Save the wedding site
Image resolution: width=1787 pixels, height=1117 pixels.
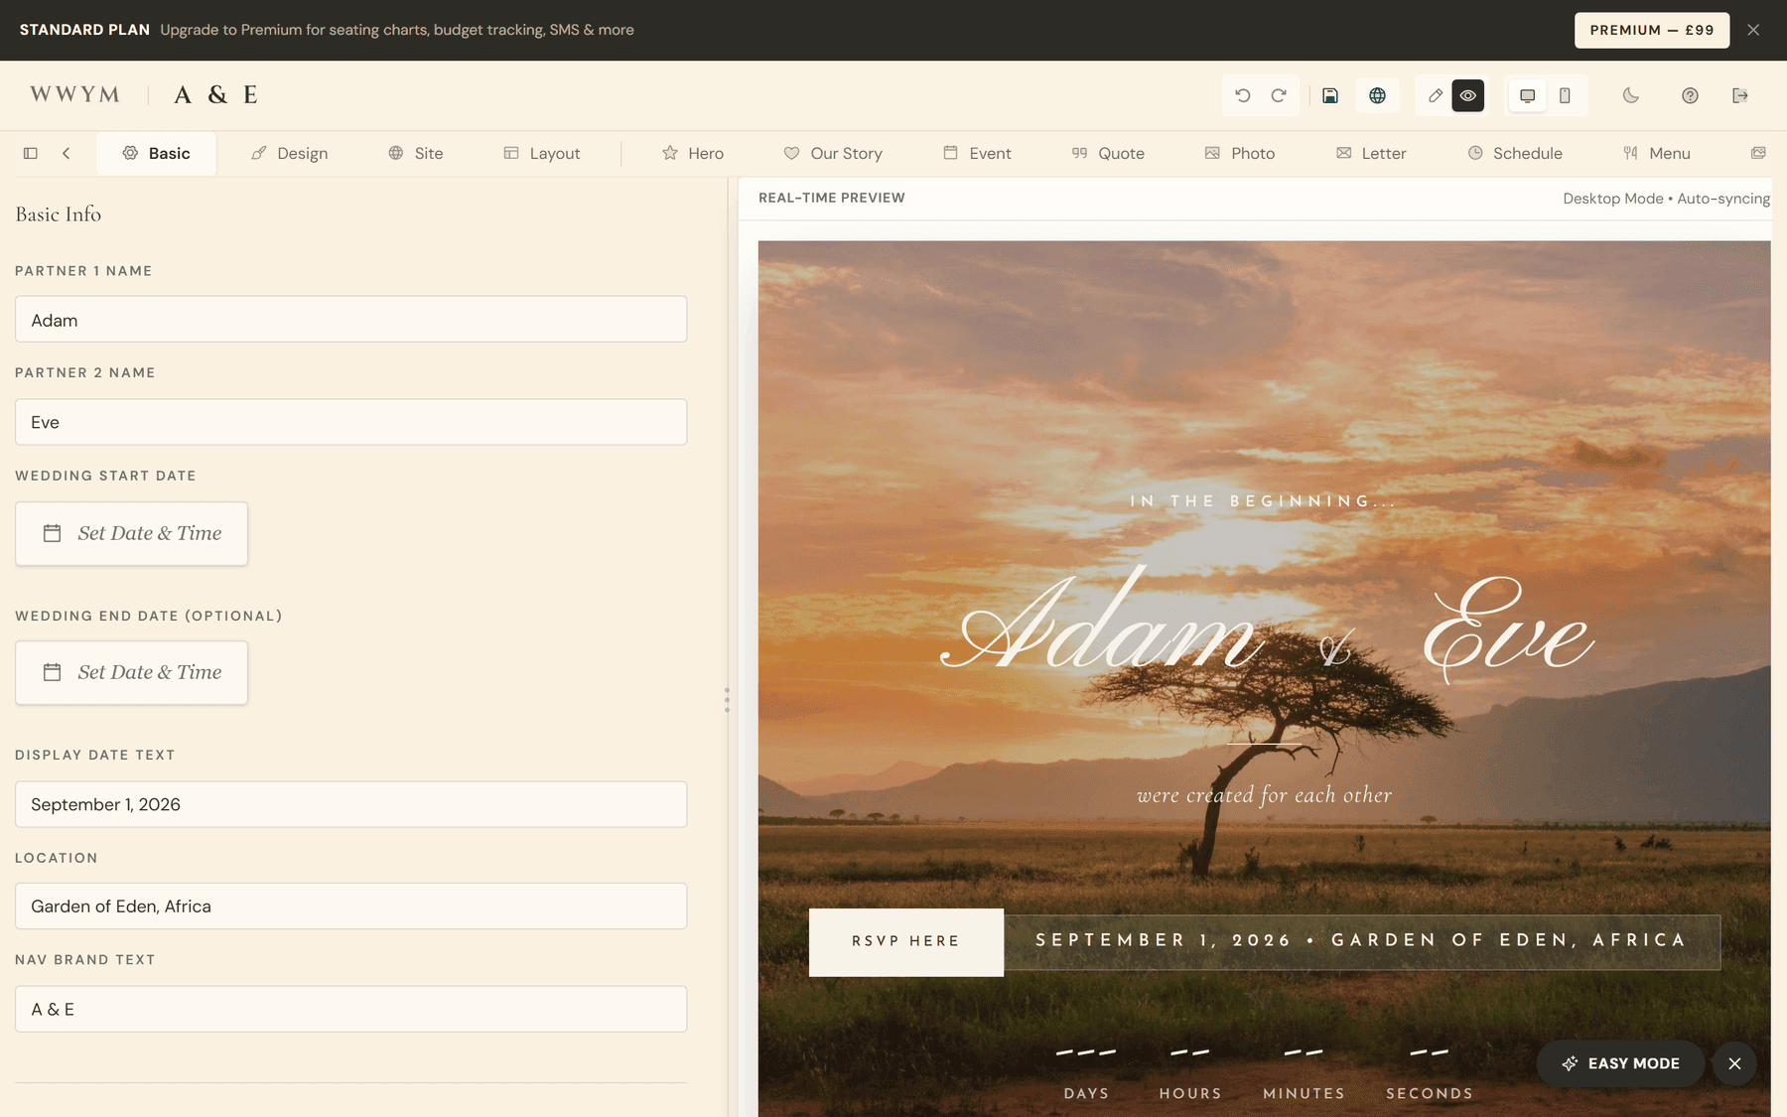(1330, 95)
